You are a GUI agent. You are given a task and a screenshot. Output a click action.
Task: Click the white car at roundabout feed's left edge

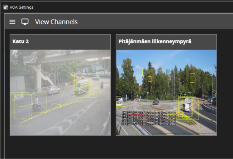pos(119,104)
